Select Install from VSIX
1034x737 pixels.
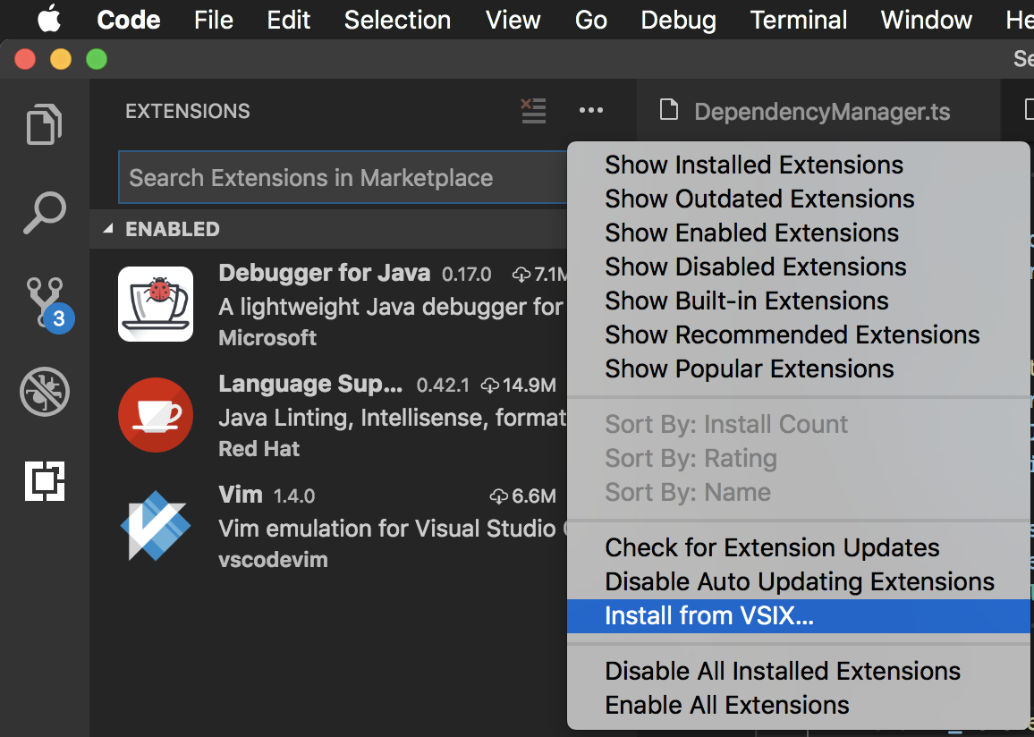click(707, 615)
